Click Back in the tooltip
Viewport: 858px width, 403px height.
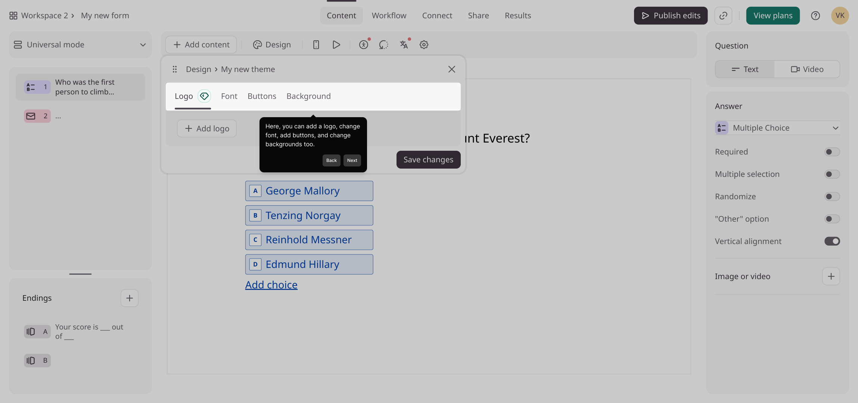[332, 160]
